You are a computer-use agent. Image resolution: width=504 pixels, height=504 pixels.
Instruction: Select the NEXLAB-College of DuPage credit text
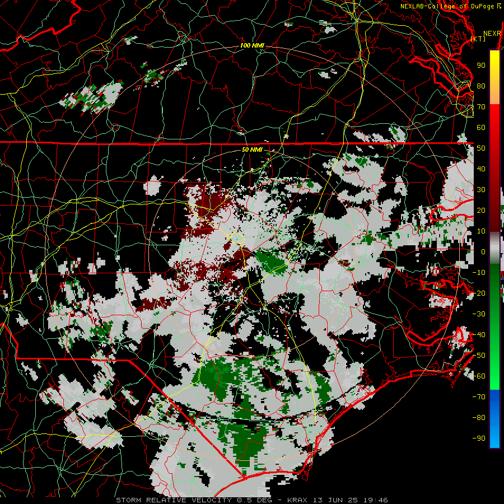pyautogui.click(x=446, y=6)
